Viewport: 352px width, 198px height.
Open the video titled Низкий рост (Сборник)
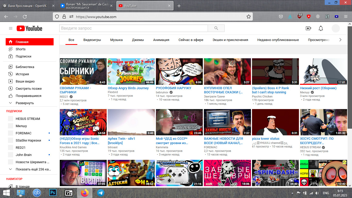(318, 88)
